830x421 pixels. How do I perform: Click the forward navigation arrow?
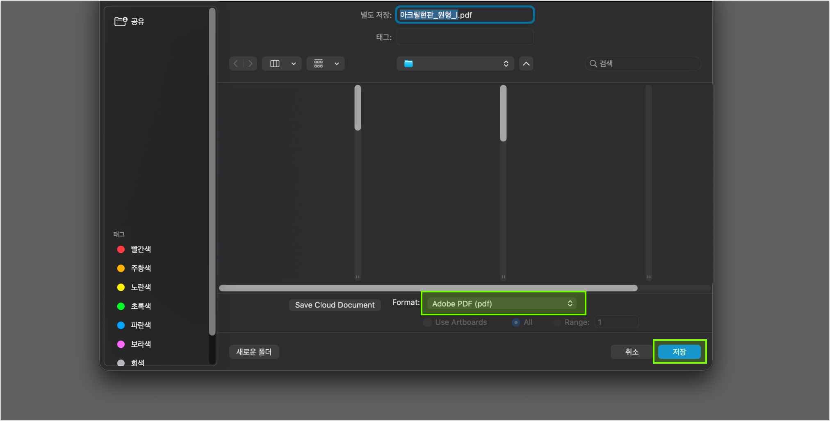click(250, 63)
